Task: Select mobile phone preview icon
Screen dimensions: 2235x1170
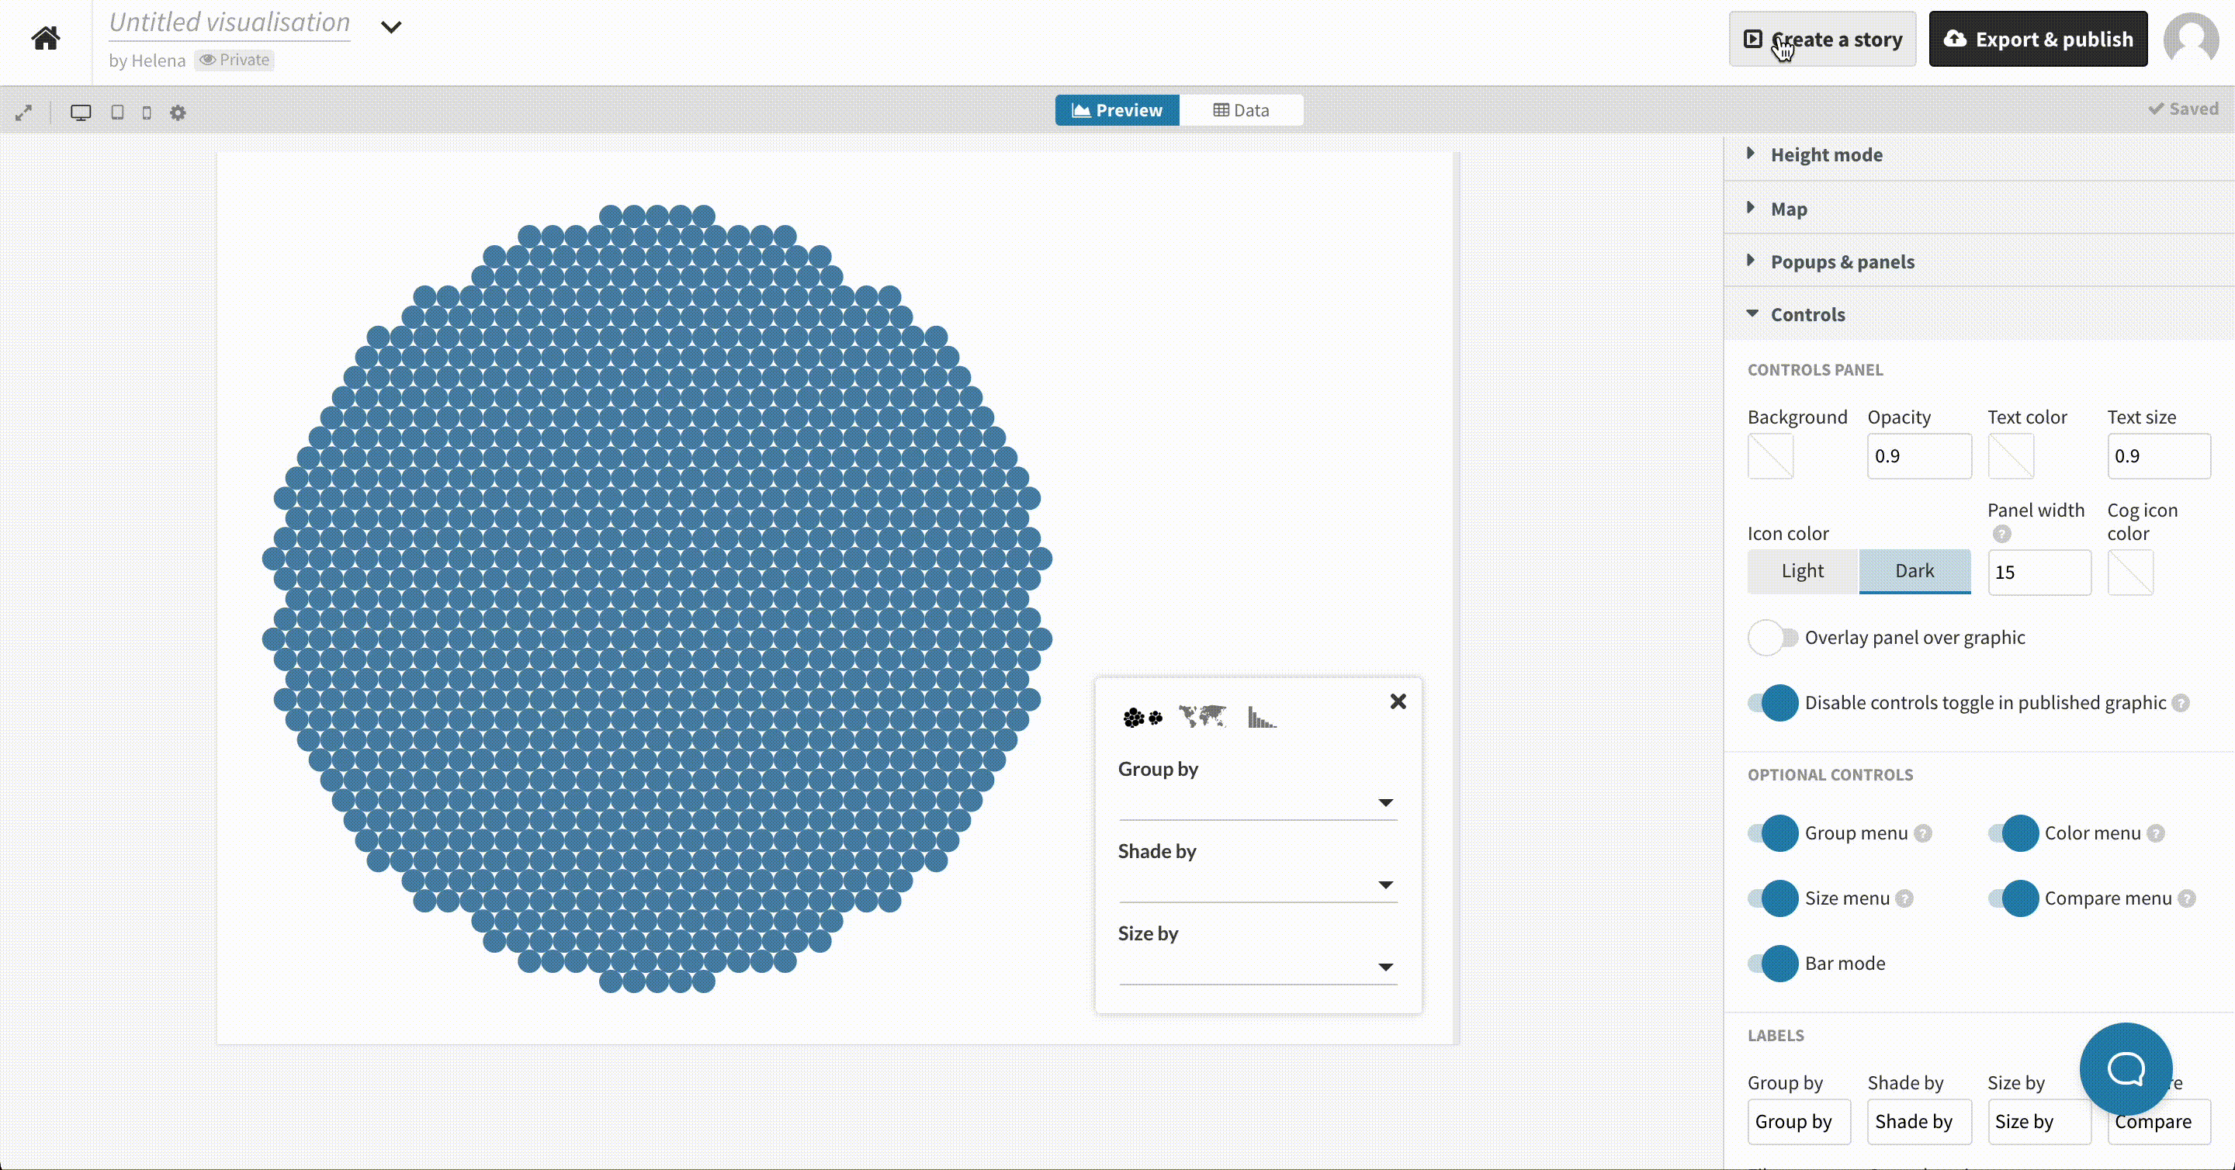Action: pos(147,112)
